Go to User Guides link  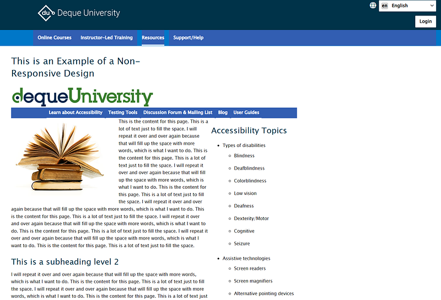coord(246,112)
